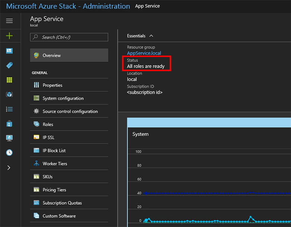Viewport: 291px width, 227px height.
Task: Open the Dashboard icon in the sidebar
Action: (9, 51)
